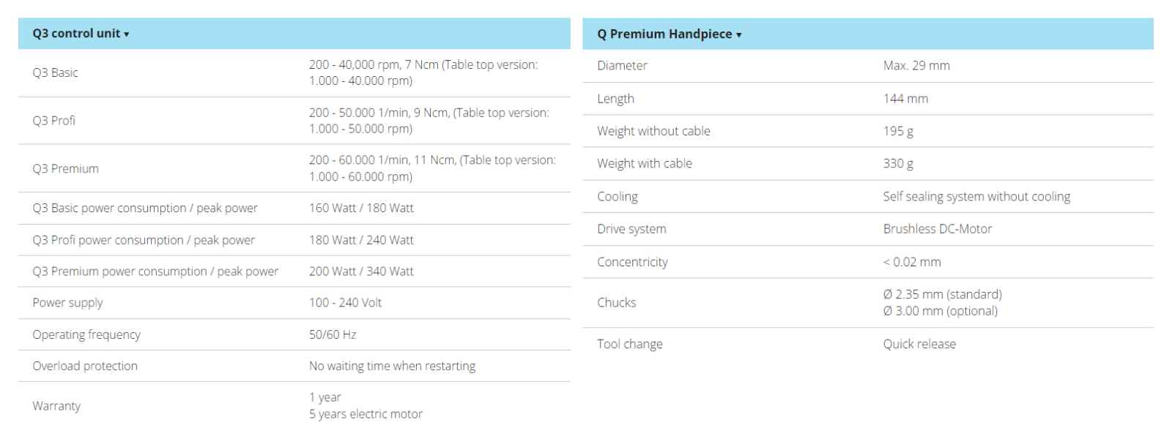The width and height of the screenshot is (1172, 439).
Task: Click the Overload protection row text
Action: click(x=85, y=366)
